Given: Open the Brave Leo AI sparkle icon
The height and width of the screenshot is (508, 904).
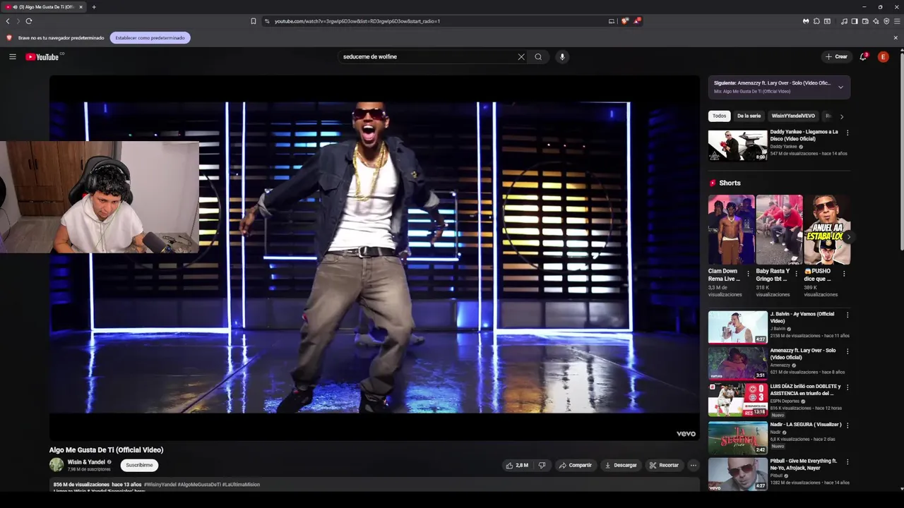Looking at the screenshot, I should click(876, 21).
